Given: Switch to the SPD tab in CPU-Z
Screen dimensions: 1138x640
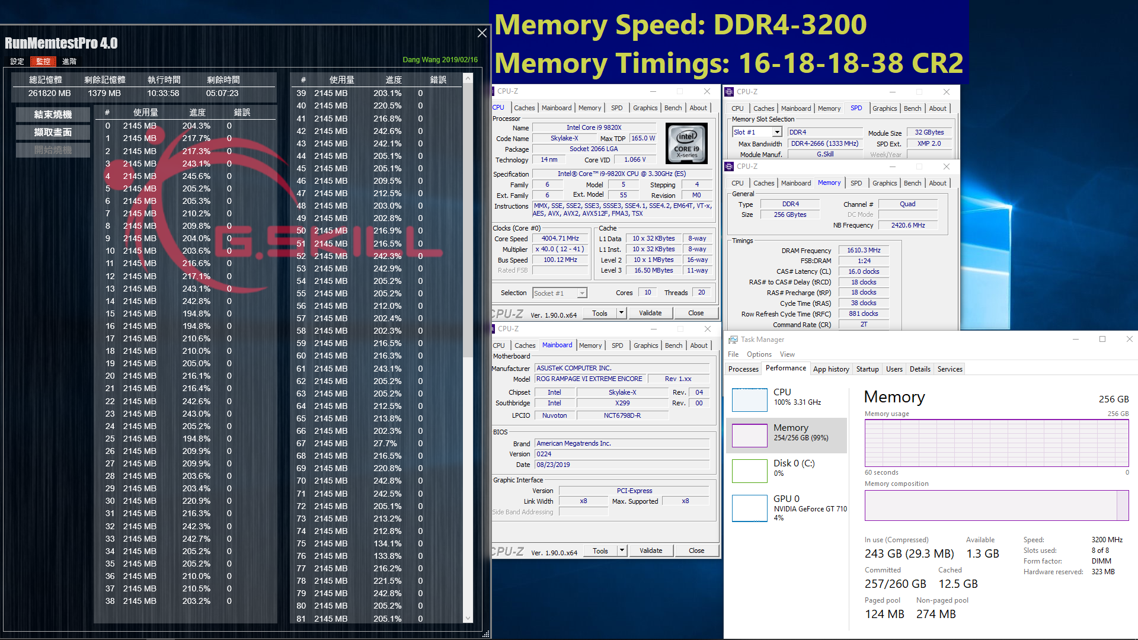Looking at the screenshot, I should [x=616, y=108].
